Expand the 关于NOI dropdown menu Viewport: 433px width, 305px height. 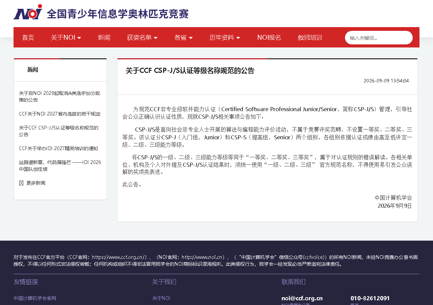(x=66, y=38)
